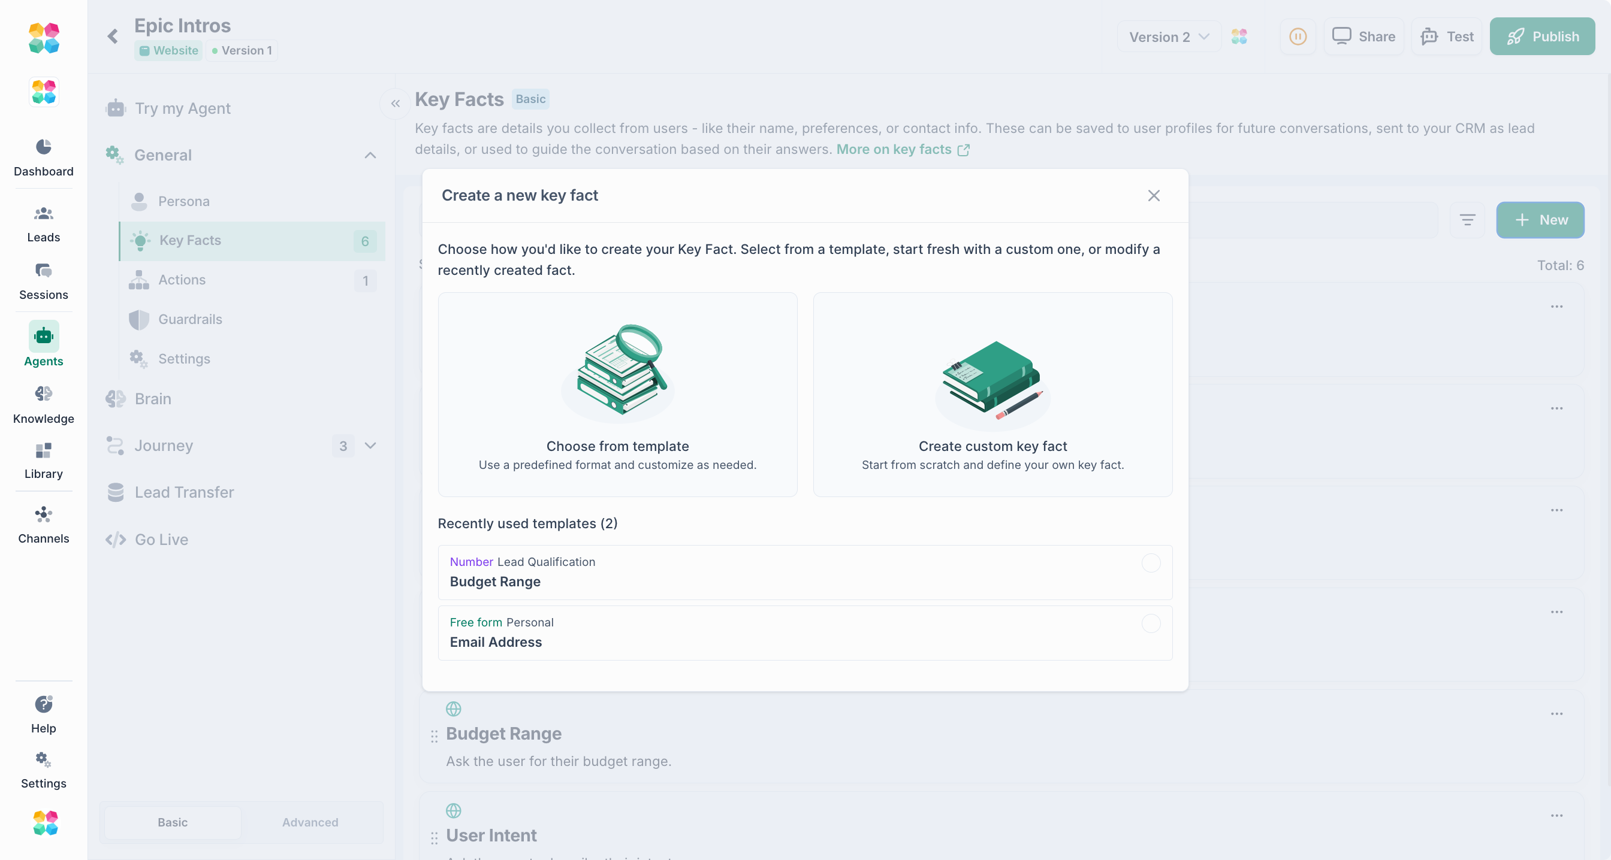Click the Publish button

coord(1541,37)
